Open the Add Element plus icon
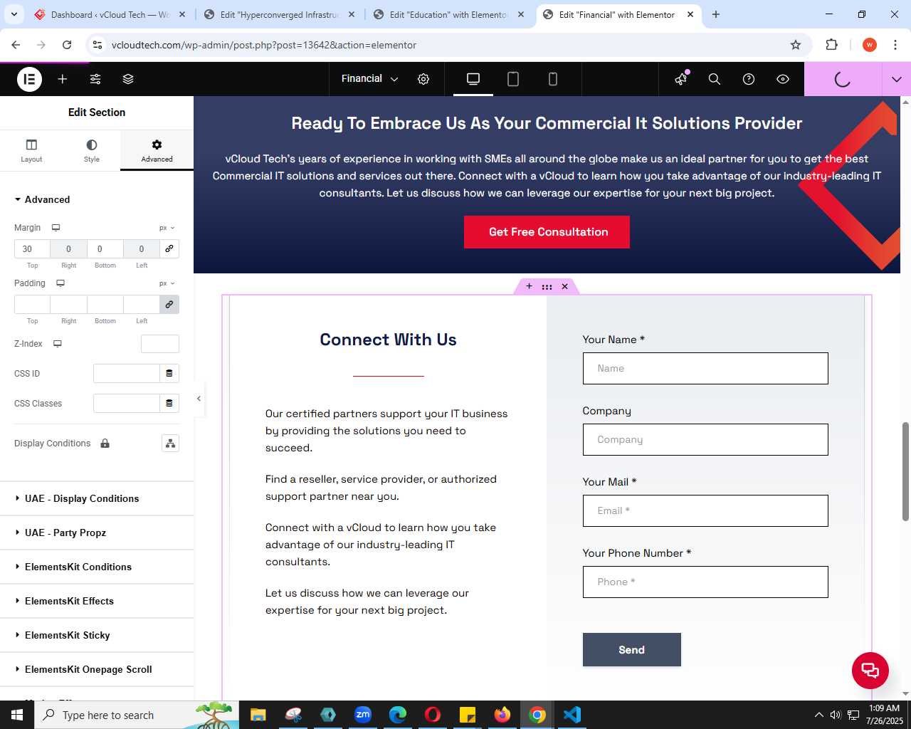911x729 pixels. click(63, 79)
